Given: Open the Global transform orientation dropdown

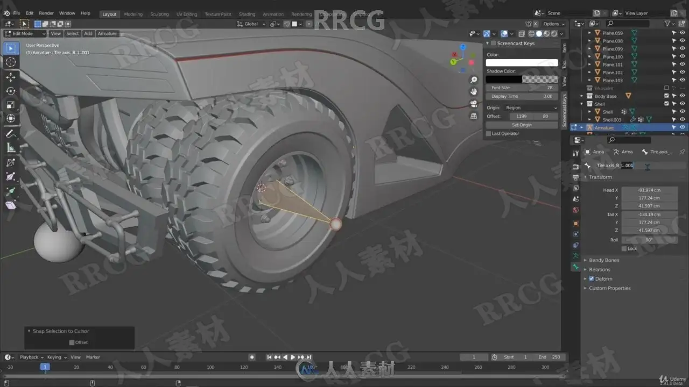Looking at the screenshot, I should 251,24.
